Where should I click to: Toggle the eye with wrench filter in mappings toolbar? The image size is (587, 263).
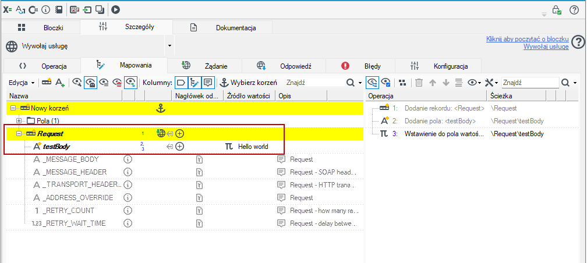point(77,82)
